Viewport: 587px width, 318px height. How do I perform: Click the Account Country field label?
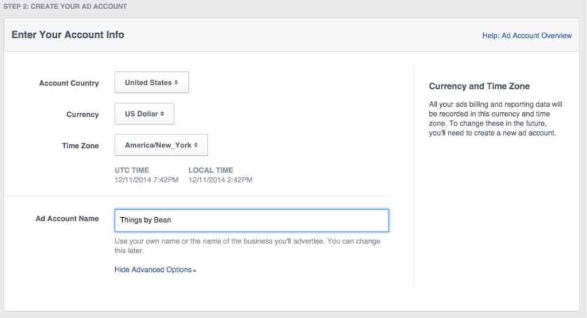coord(69,83)
